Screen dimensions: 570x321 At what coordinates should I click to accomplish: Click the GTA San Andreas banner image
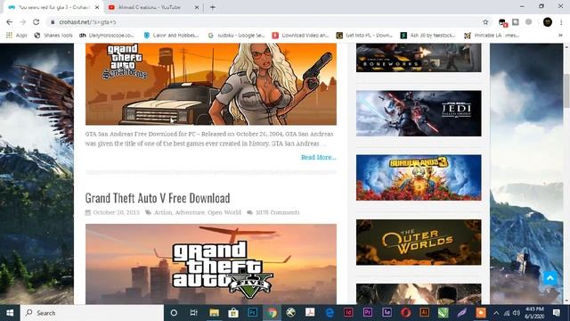[211, 84]
